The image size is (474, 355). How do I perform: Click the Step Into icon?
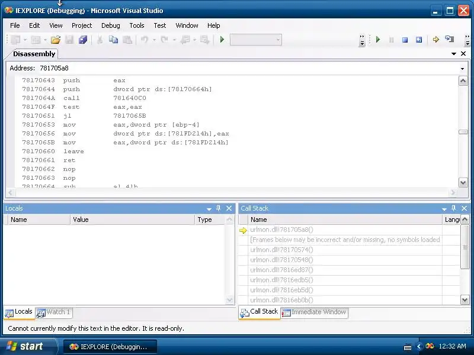pos(450,40)
